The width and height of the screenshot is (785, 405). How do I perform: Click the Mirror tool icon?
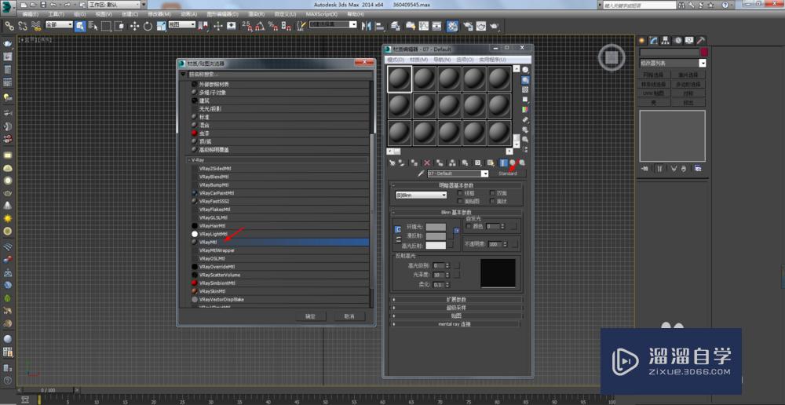pyautogui.click(x=367, y=25)
